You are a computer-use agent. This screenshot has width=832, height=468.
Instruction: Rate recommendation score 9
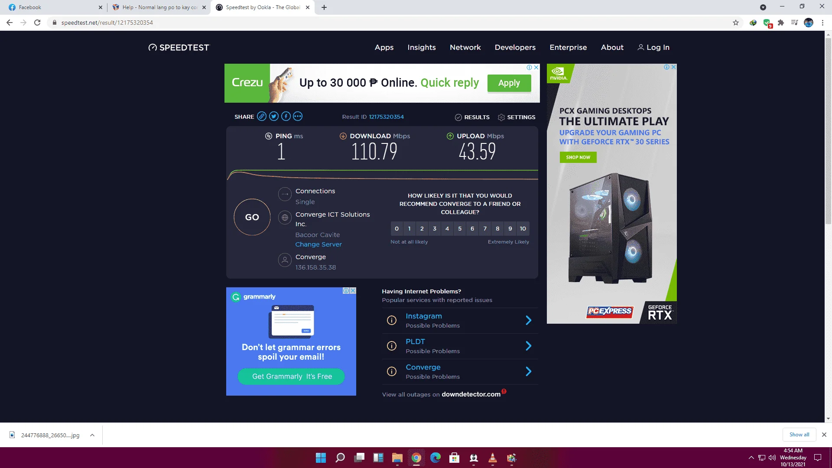[x=510, y=228]
